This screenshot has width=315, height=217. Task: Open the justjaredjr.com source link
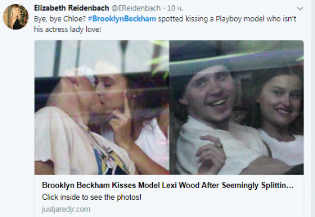(66, 209)
